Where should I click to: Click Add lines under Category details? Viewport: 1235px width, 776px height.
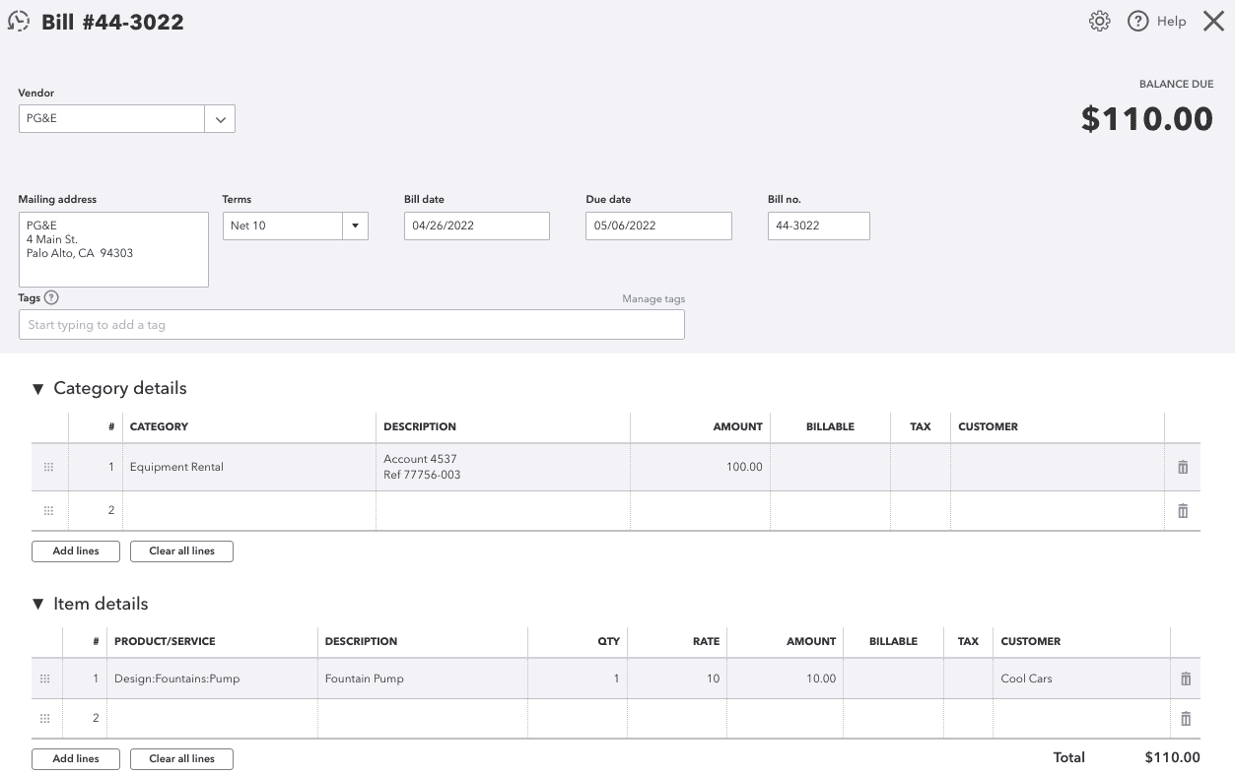click(x=75, y=550)
